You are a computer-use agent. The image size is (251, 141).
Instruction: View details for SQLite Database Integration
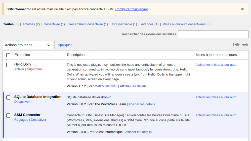(142, 104)
